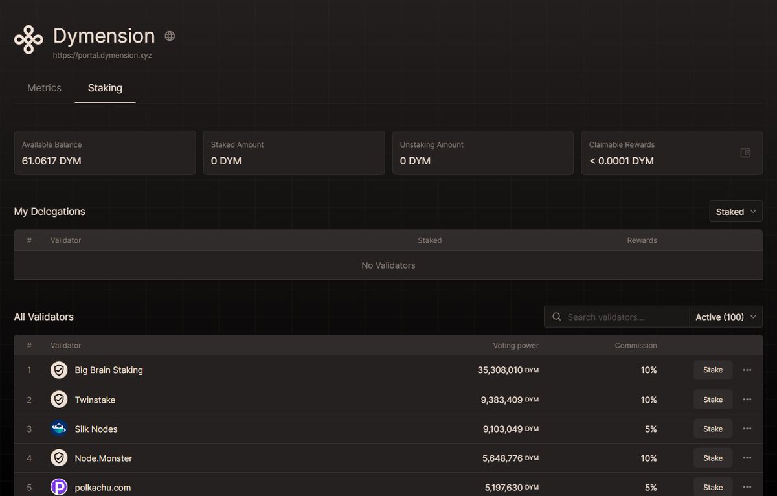Click the 35,308,010 DYM voting power
Image resolution: width=777 pixels, height=496 pixels.
coord(508,370)
